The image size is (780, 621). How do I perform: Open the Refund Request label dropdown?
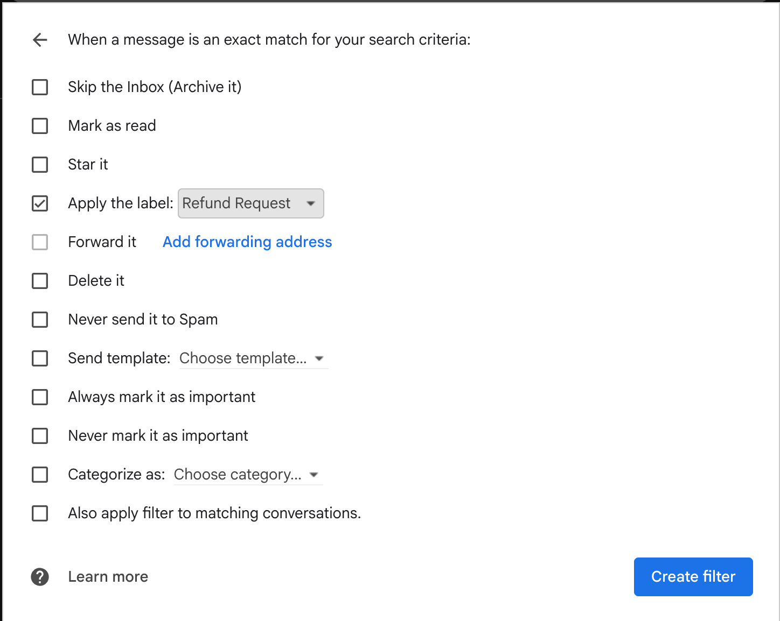(x=251, y=203)
